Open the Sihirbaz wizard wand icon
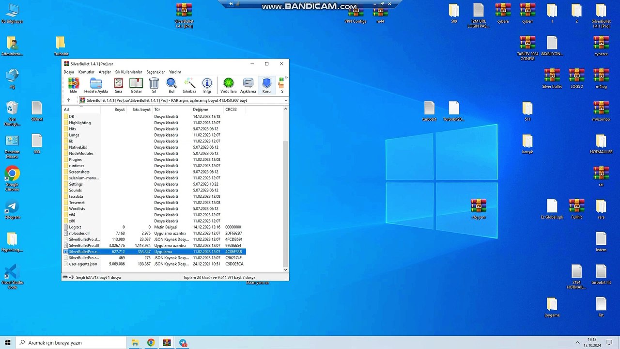The image size is (620, 349). pos(189,83)
